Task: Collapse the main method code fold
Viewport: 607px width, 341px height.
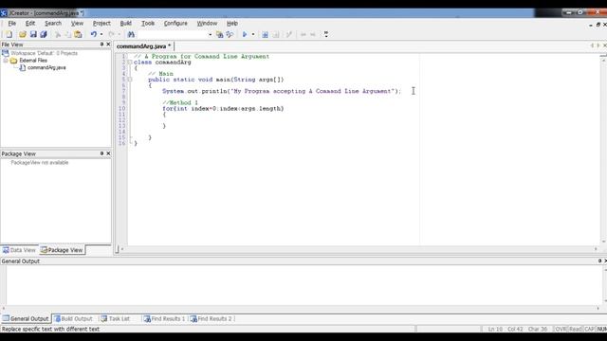Action: (x=130, y=80)
